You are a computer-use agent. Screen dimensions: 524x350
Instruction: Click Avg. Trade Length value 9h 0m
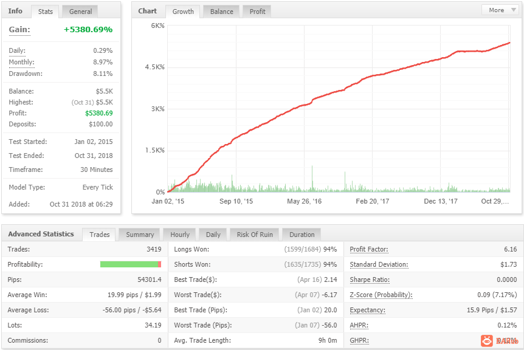(328, 340)
